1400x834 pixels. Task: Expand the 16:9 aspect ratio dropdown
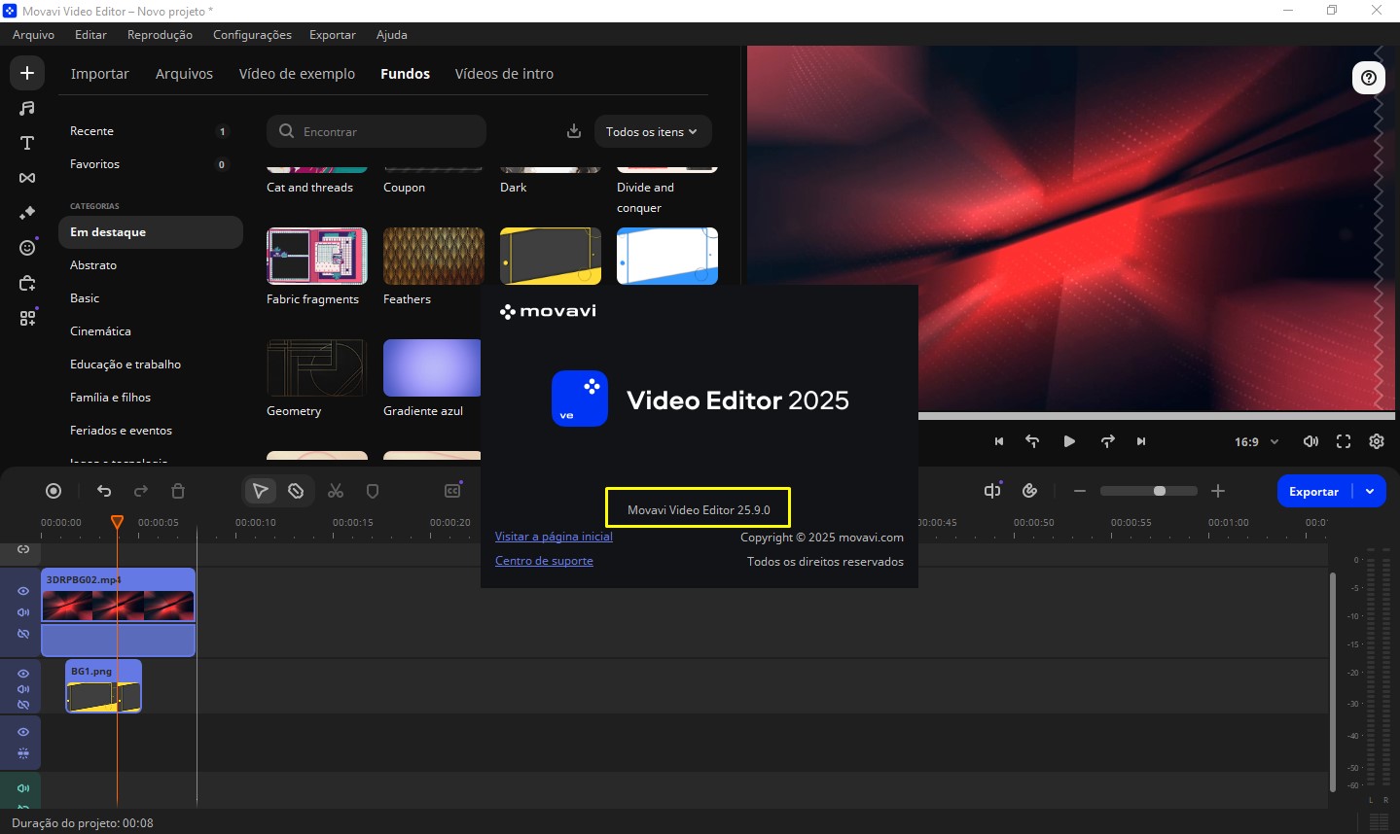[1254, 441]
